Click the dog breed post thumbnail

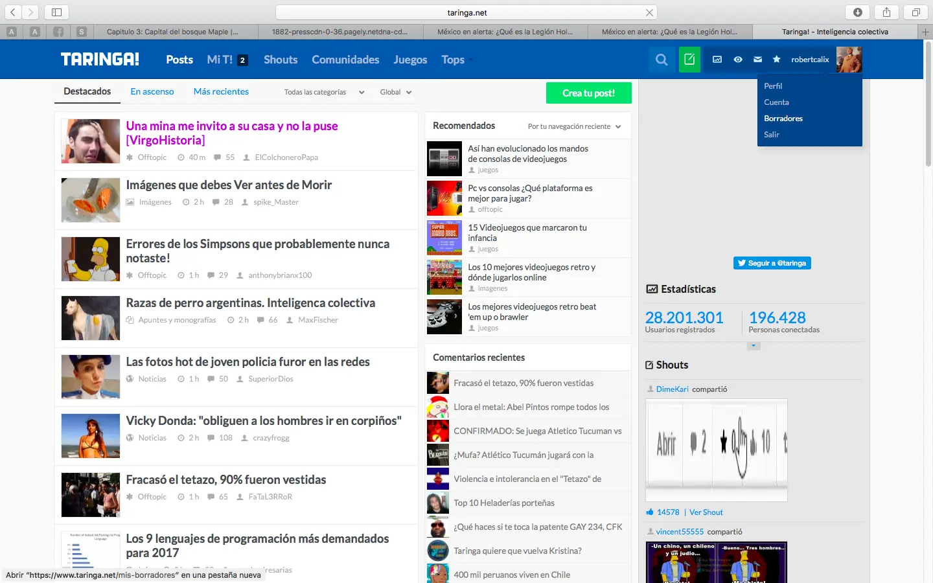91,318
